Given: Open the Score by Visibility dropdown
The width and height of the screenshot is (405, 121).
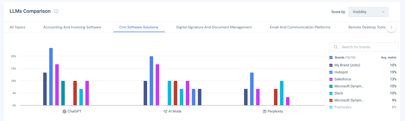Looking at the screenshot, I should (x=368, y=12).
